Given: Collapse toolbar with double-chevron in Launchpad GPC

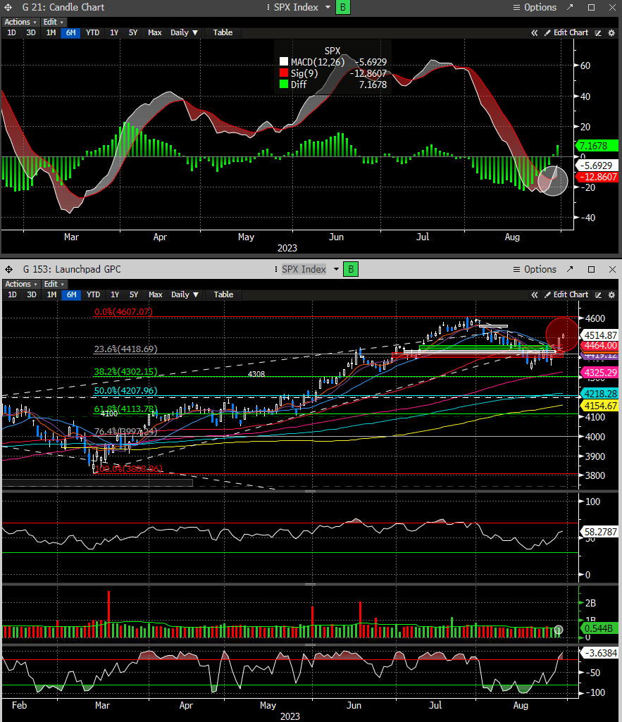Looking at the screenshot, I should pos(535,294).
